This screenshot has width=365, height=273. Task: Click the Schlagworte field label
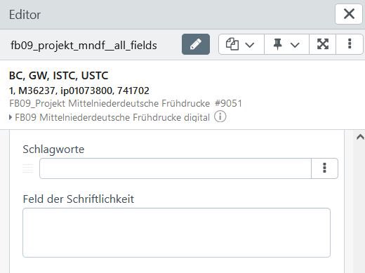tap(53, 149)
